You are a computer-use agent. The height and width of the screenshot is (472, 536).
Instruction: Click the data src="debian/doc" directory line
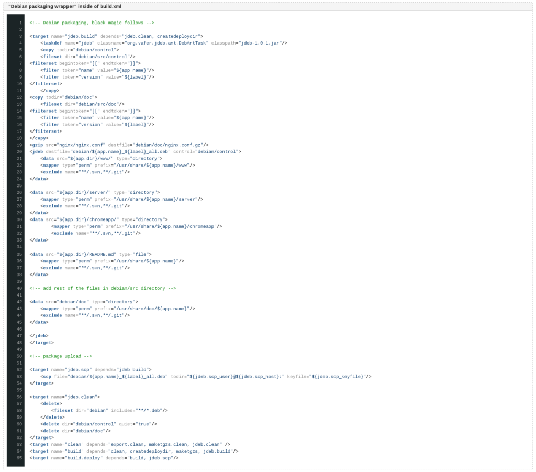tap(84, 302)
